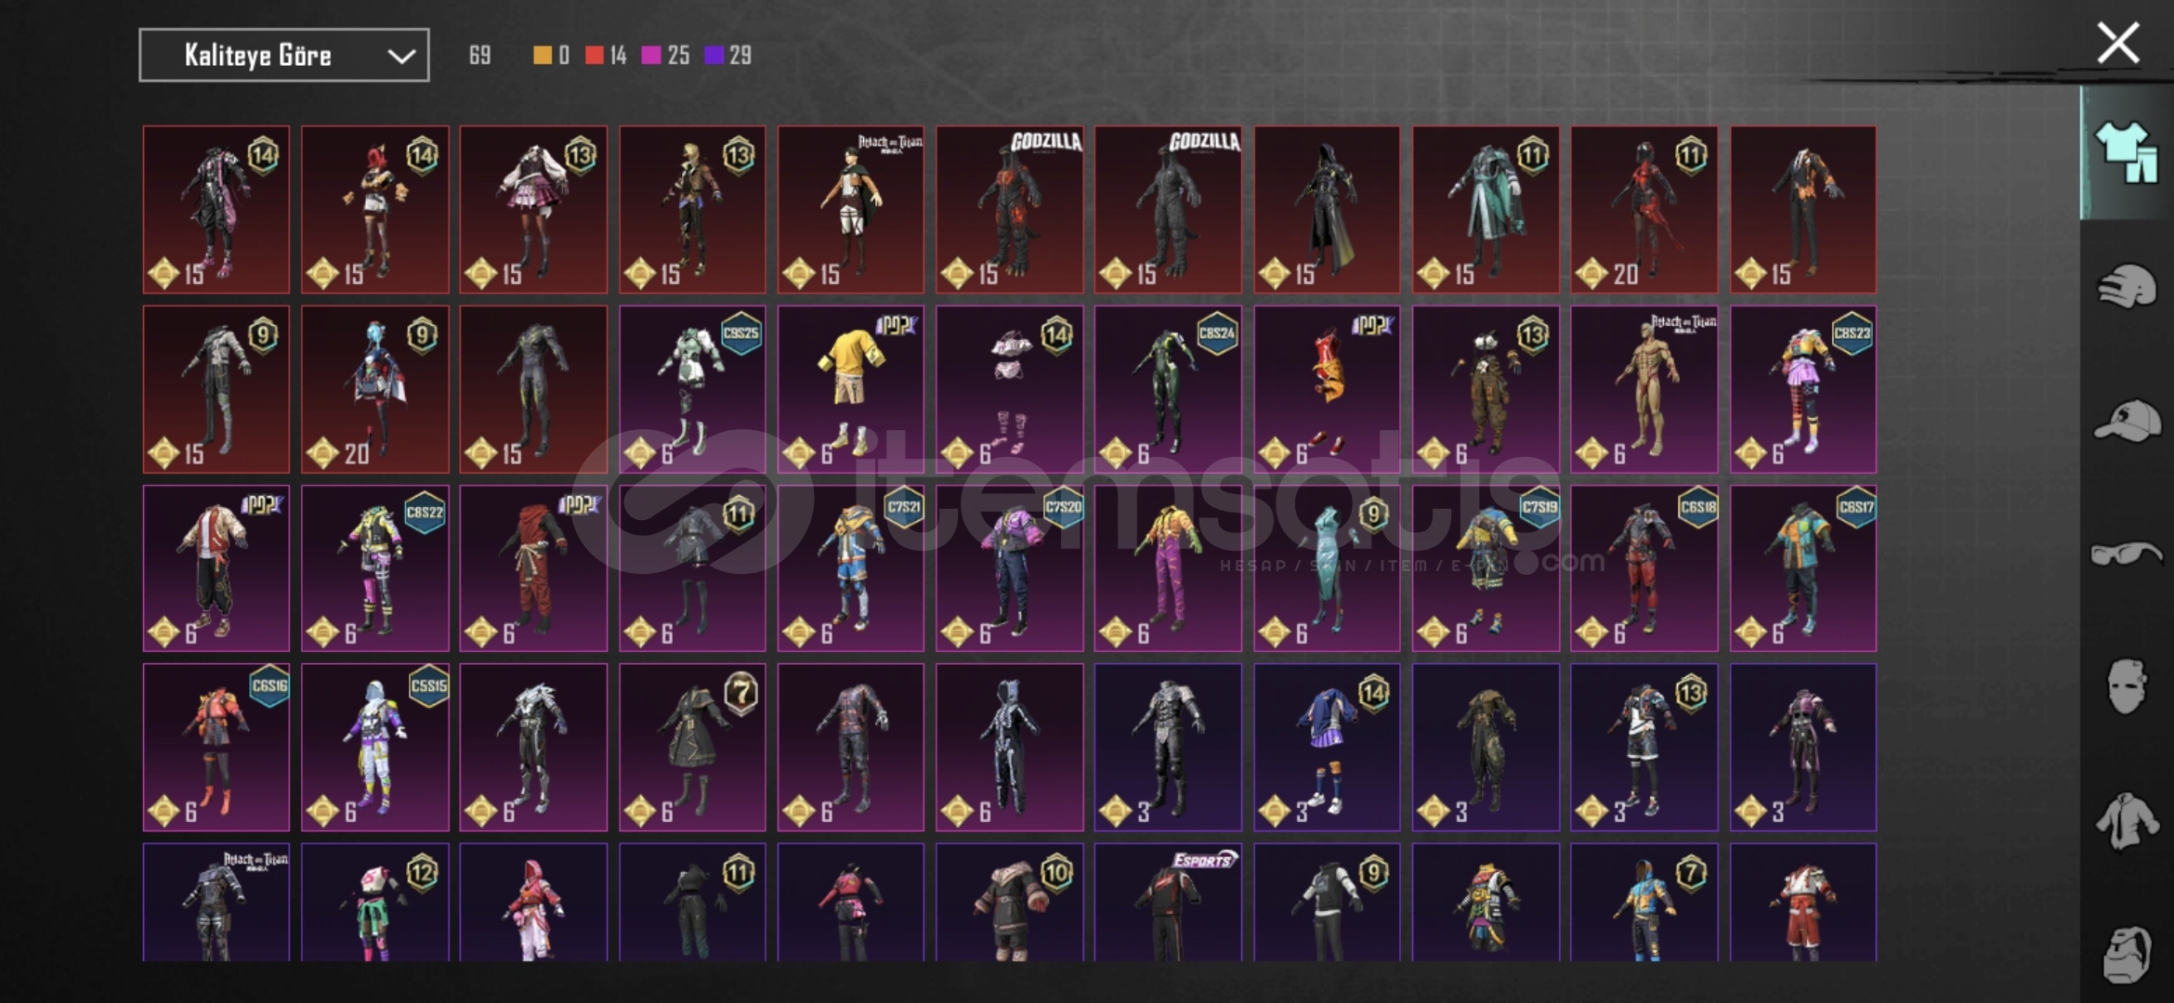Viewport: 2174px width, 1003px height.
Task: Select the C6S16 orange outfit thumbnail
Action: [216, 747]
